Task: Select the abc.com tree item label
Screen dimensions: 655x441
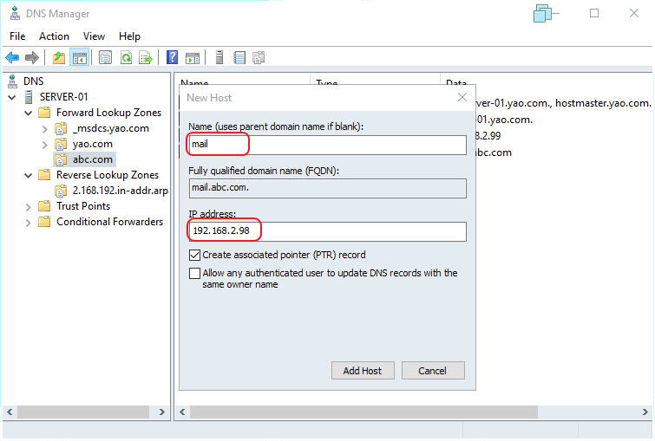Action: pos(93,159)
